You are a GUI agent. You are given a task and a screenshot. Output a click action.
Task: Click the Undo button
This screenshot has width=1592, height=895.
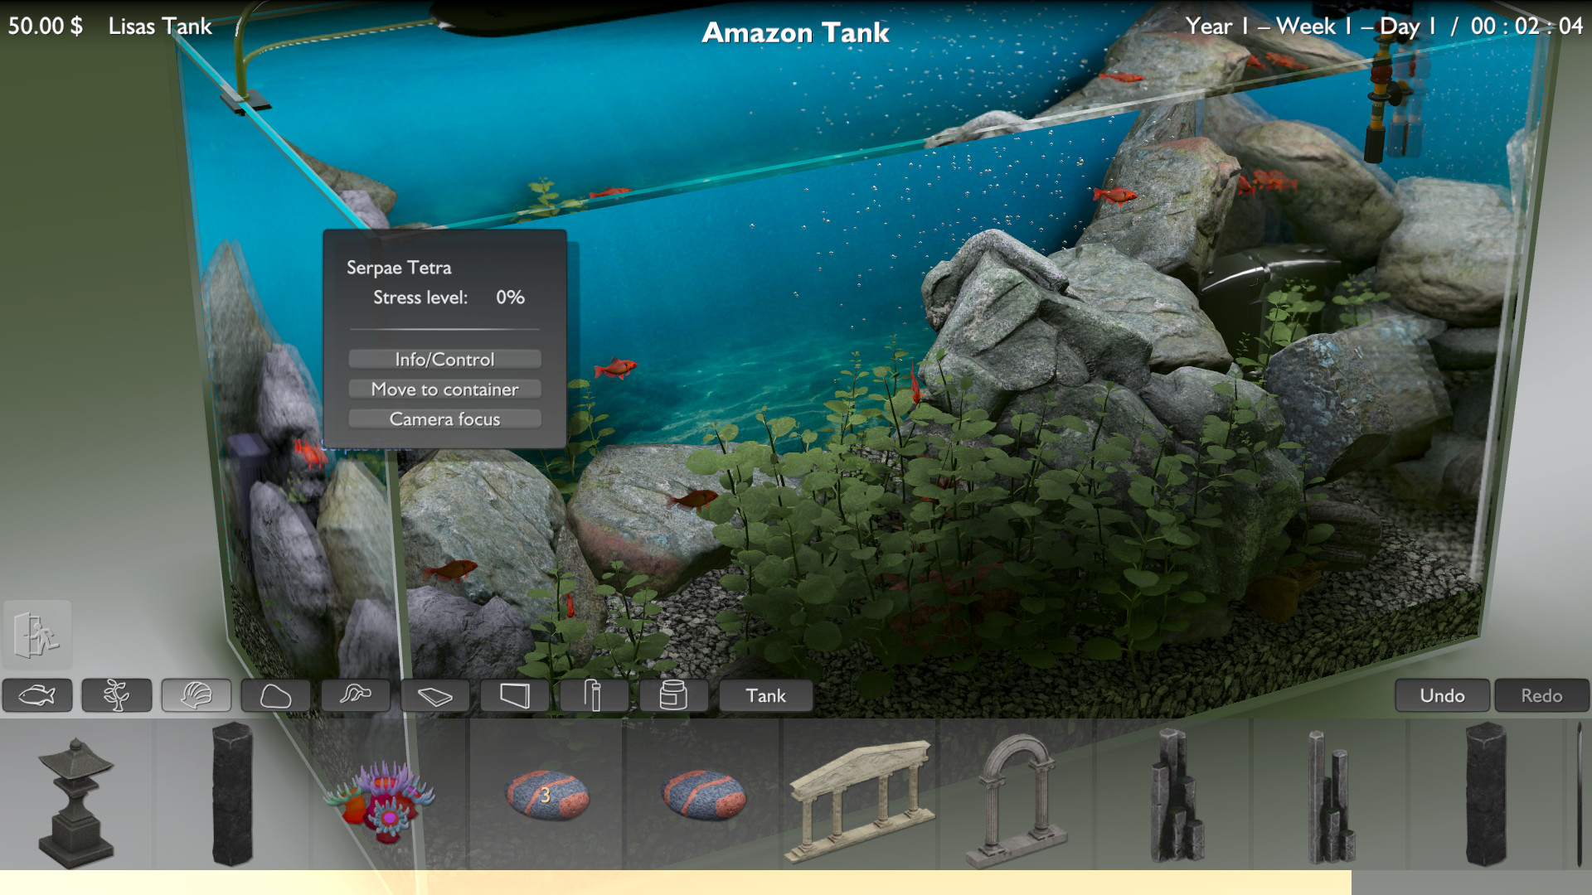coord(1442,695)
